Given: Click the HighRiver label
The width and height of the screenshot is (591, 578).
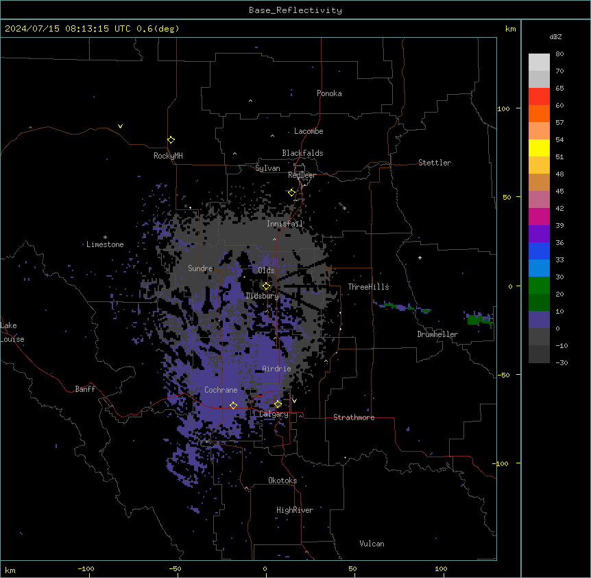Looking at the screenshot, I should tap(295, 510).
